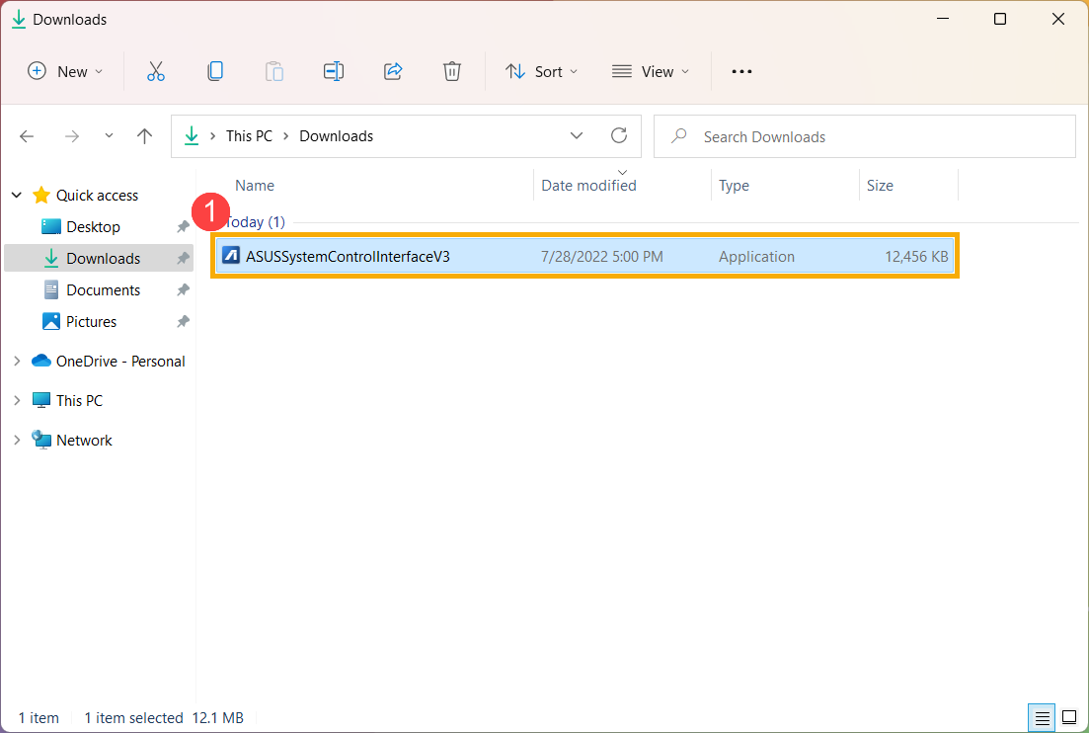Viewport: 1089px width, 733px height.
Task: Switch to Details view in status bar
Action: point(1042,718)
